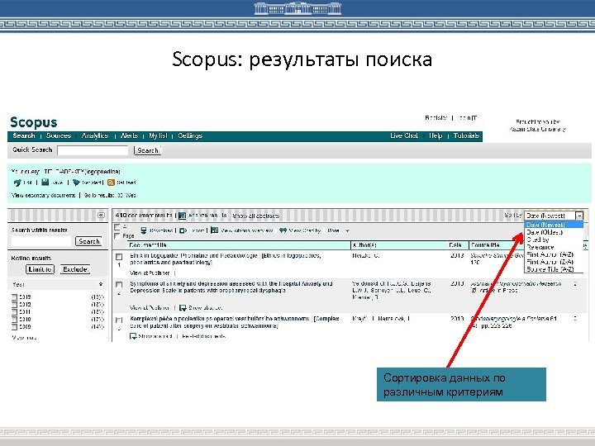Check the 2010 year filter
Viewport: 595px width, 446px height.
pyautogui.click(x=14, y=320)
